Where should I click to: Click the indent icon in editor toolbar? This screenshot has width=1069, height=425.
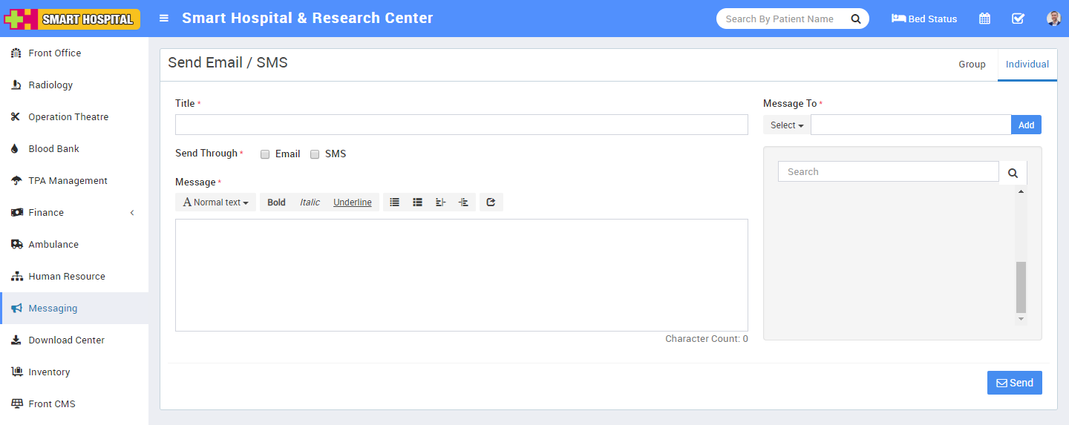click(463, 202)
